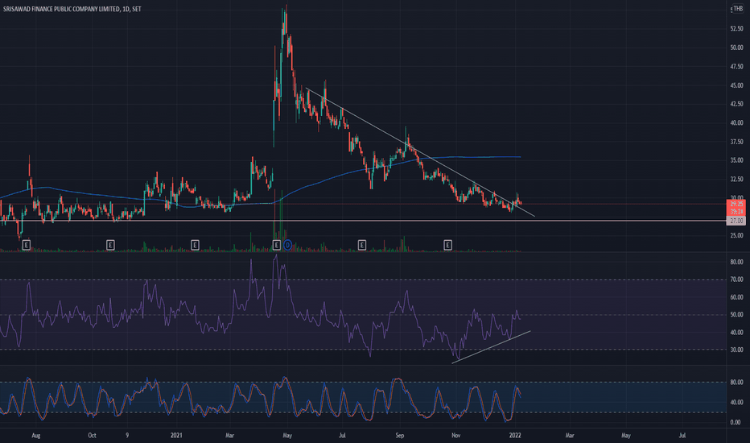Click the earnings E marker above the Aug label
Screen dimensions: 750x443
click(x=27, y=245)
